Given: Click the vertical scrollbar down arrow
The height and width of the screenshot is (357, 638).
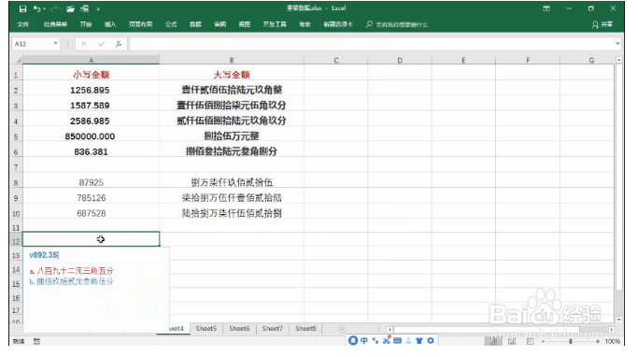Looking at the screenshot, I should click(x=619, y=320).
